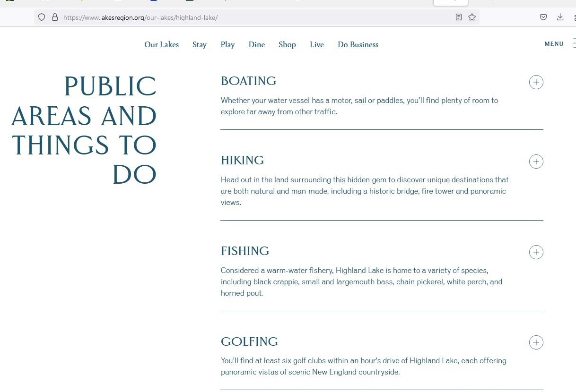
Task: Open the Dine navigation item
Action: [x=257, y=44]
